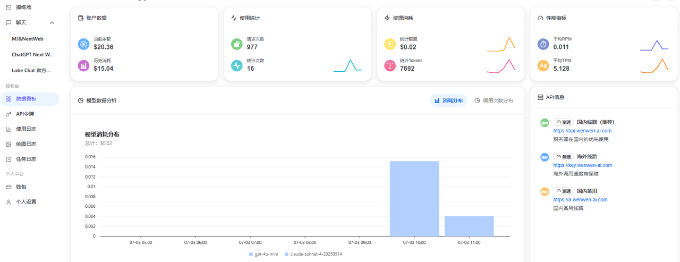Screen dimensions: 680x262
Task: Click the 平均TPM orange Ag icon
Action: (543, 65)
